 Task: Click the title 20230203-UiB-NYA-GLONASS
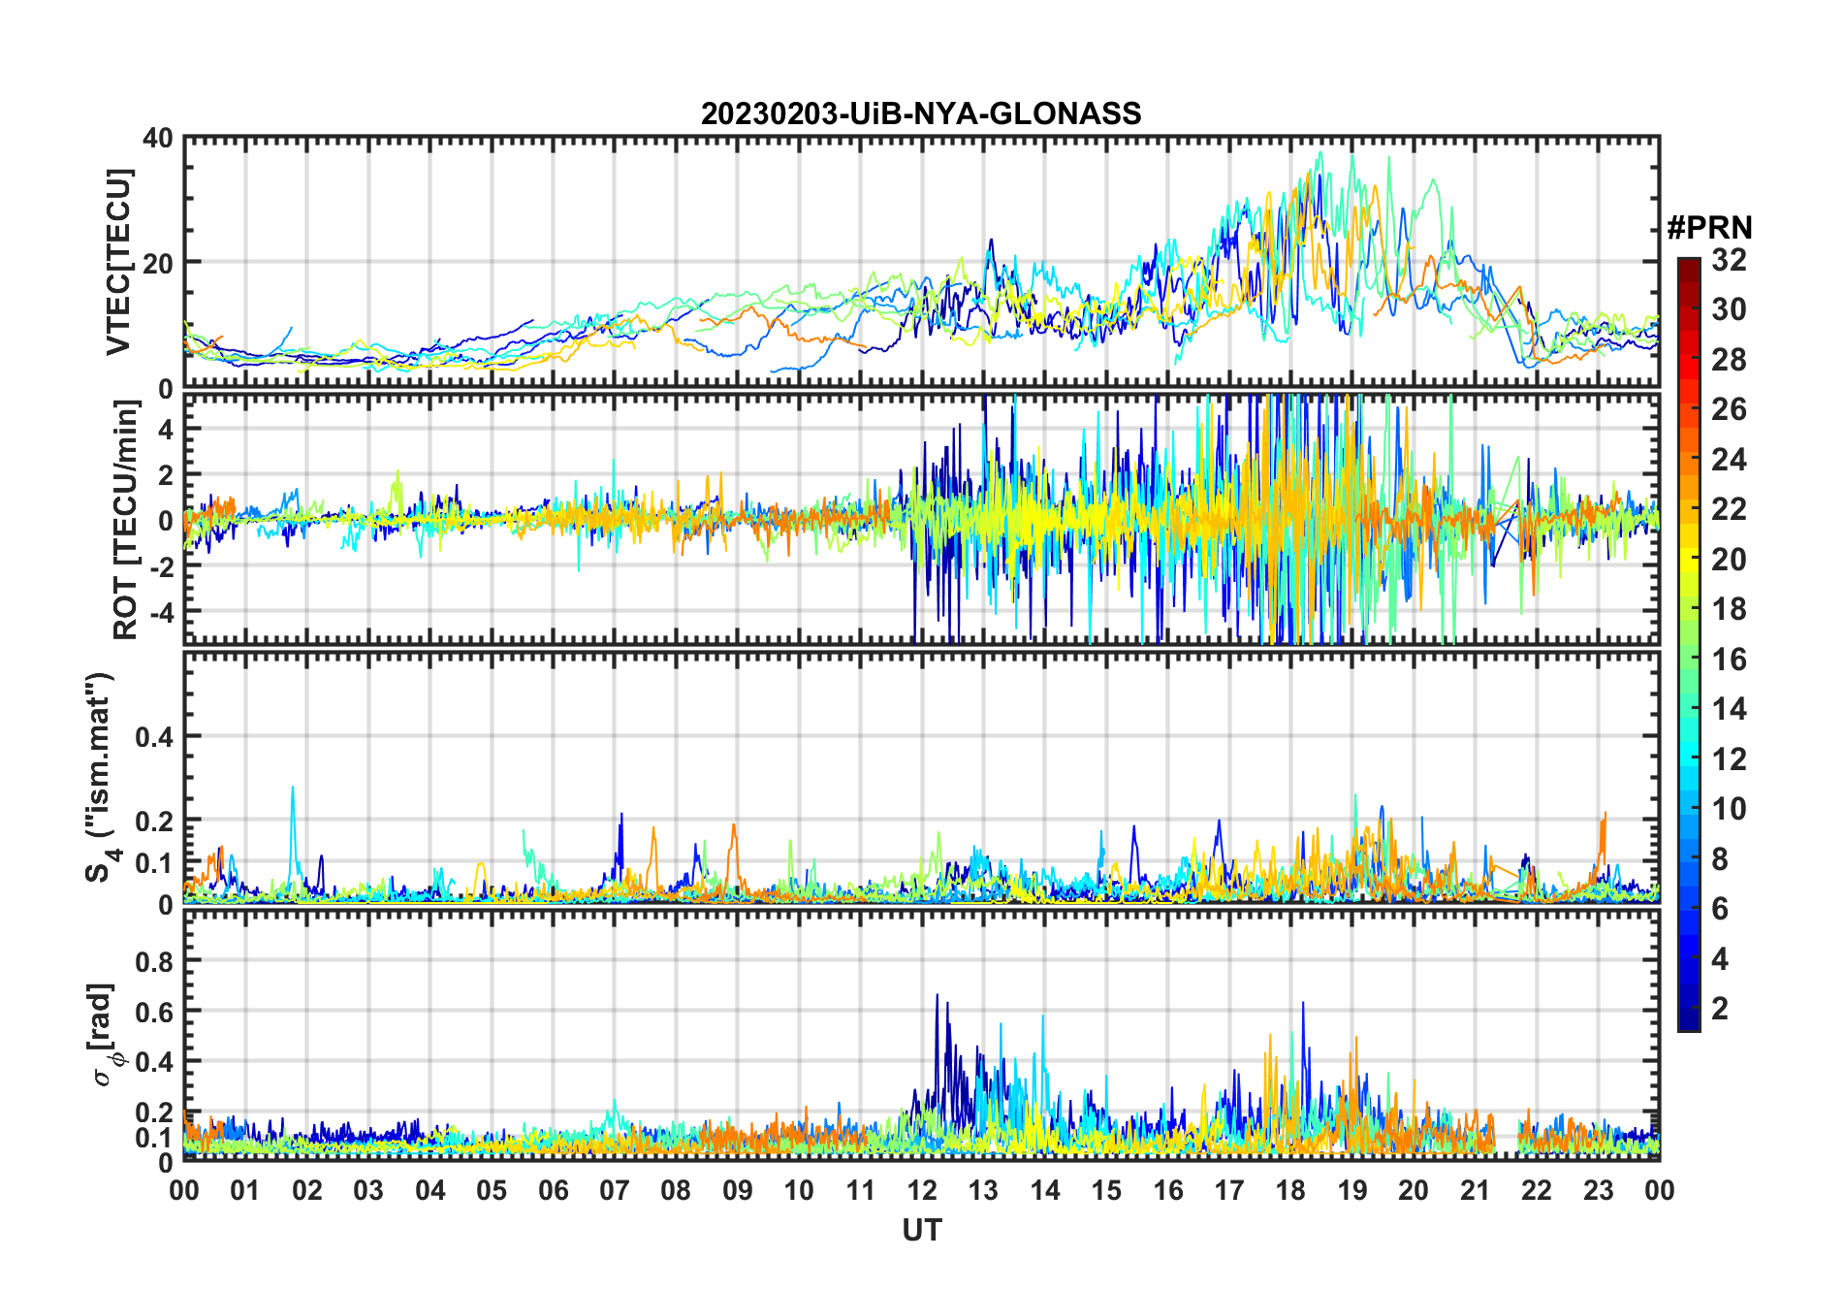(x=921, y=113)
